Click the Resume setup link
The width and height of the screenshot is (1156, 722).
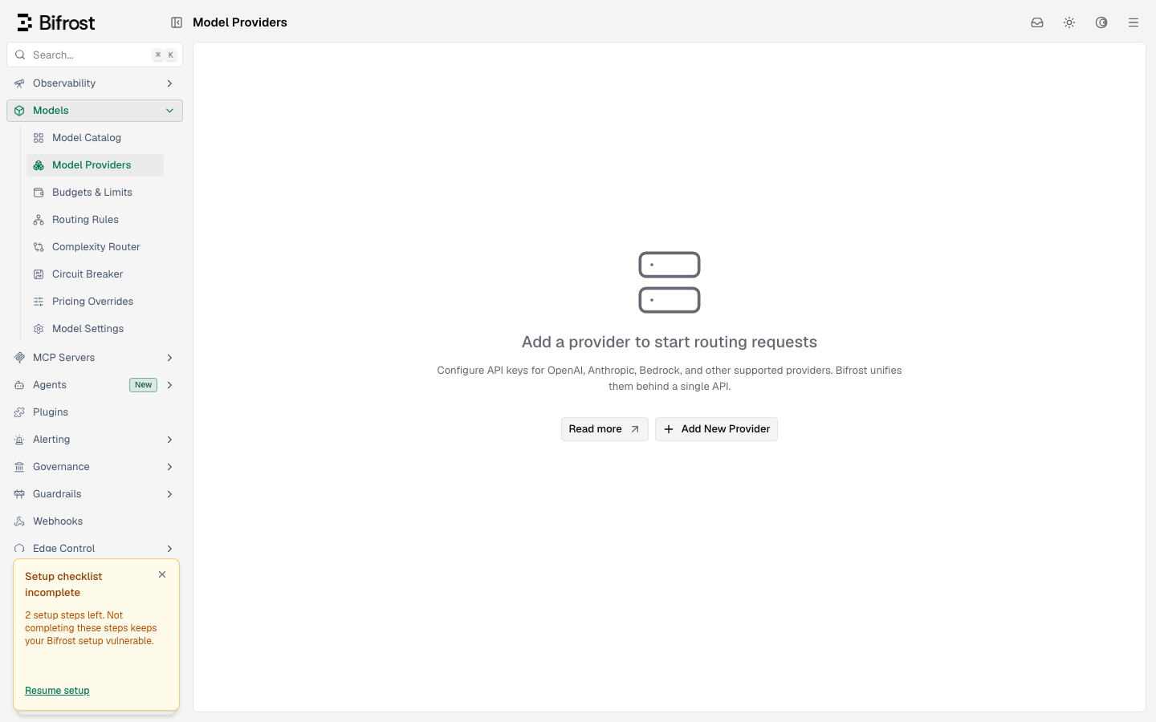click(57, 691)
